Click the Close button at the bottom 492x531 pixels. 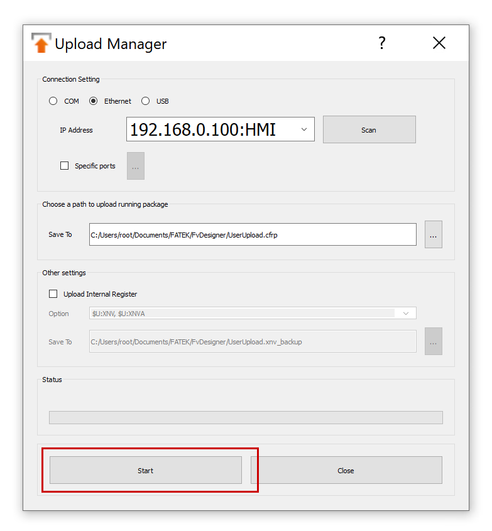coord(346,470)
